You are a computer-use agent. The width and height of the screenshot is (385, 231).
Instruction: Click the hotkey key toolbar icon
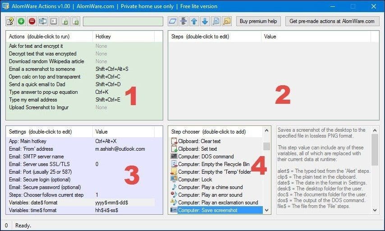[x=54, y=21]
